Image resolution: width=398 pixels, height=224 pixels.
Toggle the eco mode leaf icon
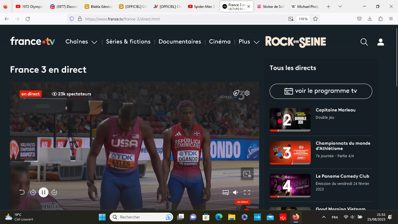pos(236,93)
